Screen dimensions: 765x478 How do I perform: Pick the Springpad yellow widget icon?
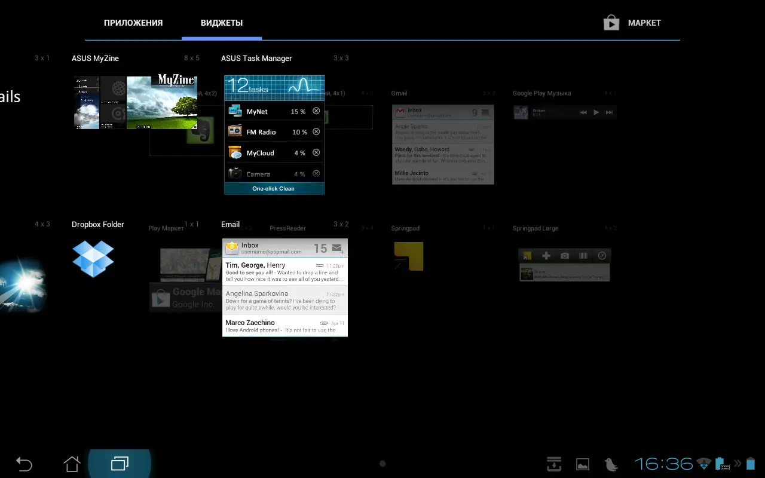(409, 256)
